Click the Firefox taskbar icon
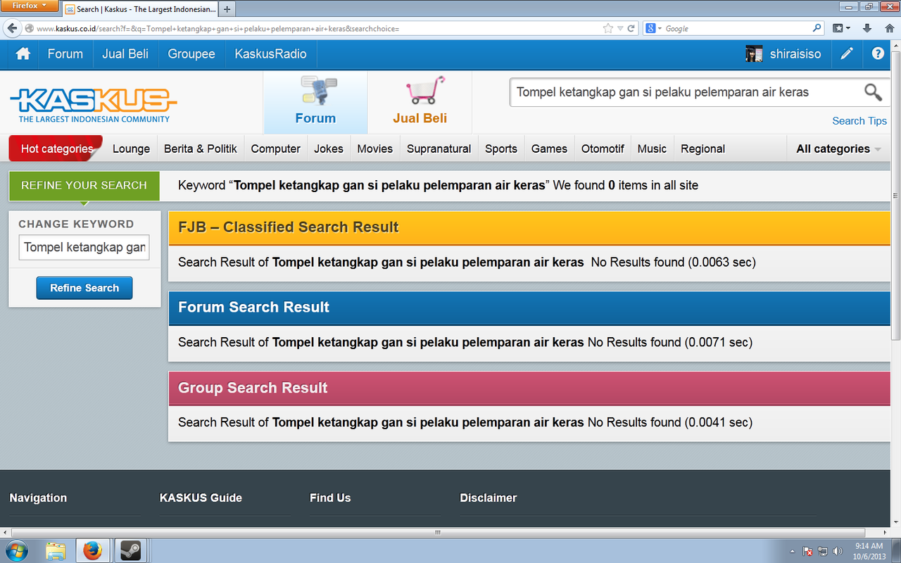This screenshot has height=563, width=901. click(x=92, y=550)
